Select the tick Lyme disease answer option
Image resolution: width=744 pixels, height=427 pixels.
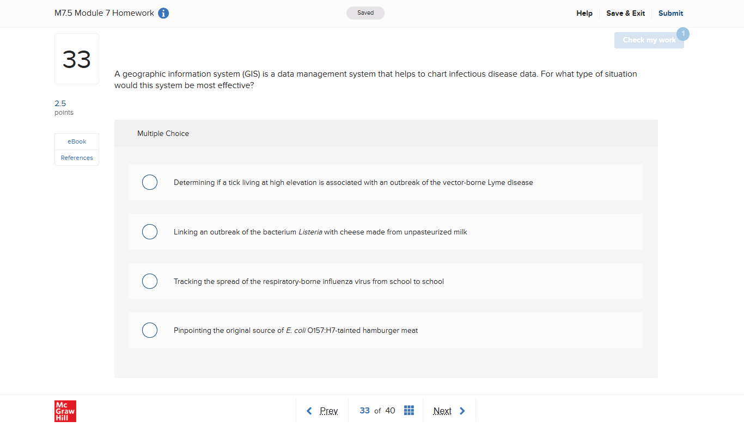(x=150, y=182)
